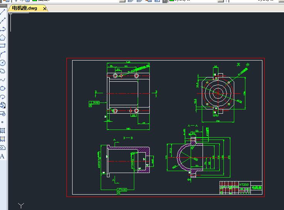This screenshot has width=284, height=210.
Task: Close the 电机座.dwg tab
Action: 44,8
